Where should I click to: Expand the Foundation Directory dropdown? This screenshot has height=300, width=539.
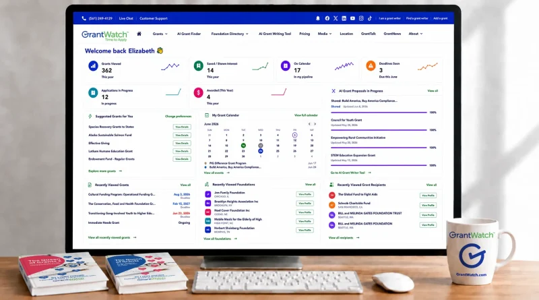230,34
